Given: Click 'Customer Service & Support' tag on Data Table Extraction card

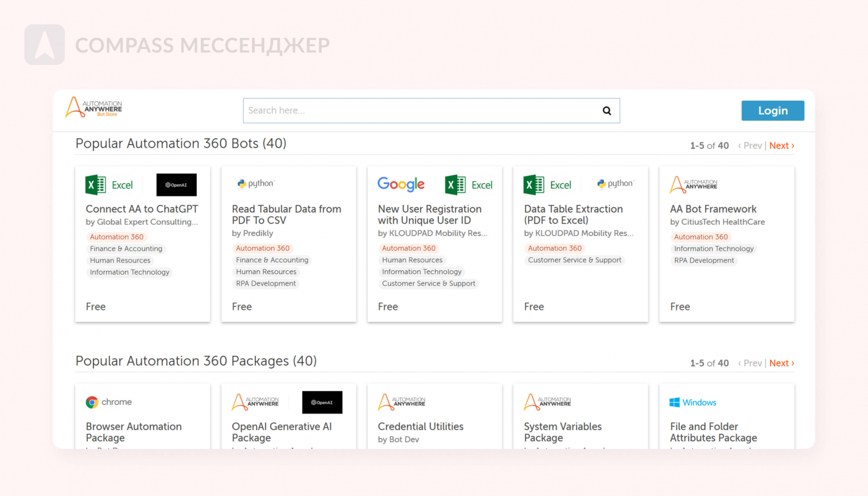Looking at the screenshot, I should click(575, 260).
